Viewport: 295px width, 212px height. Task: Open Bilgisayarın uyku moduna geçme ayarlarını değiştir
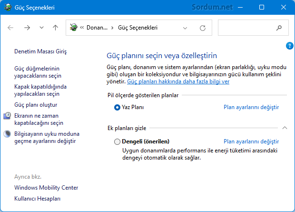coord(47,137)
